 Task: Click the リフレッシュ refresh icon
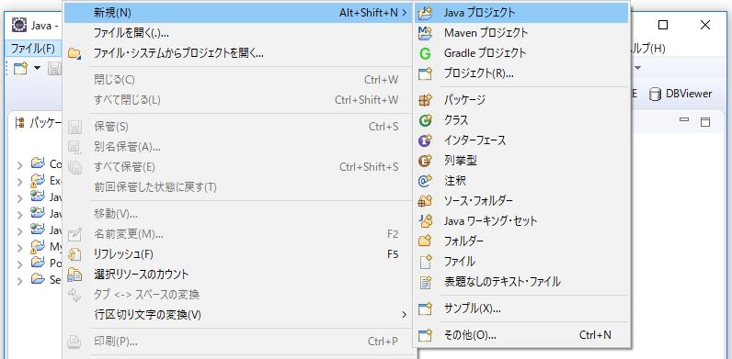[74, 254]
